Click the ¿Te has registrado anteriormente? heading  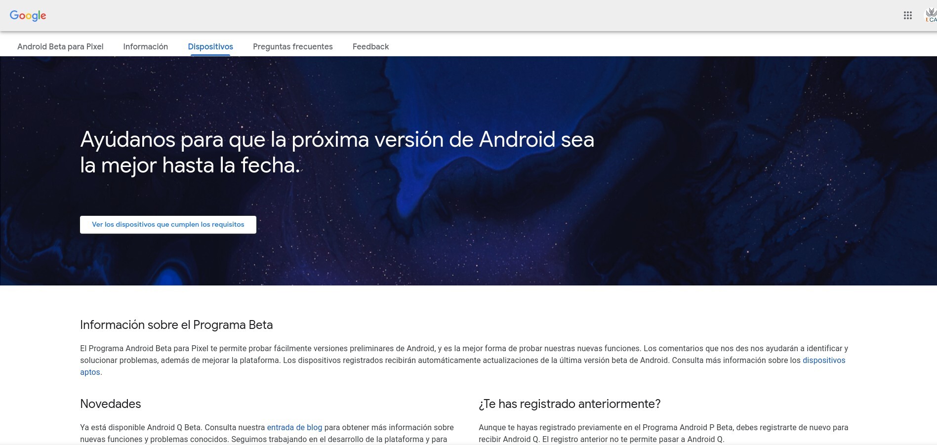tap(570, 404)
